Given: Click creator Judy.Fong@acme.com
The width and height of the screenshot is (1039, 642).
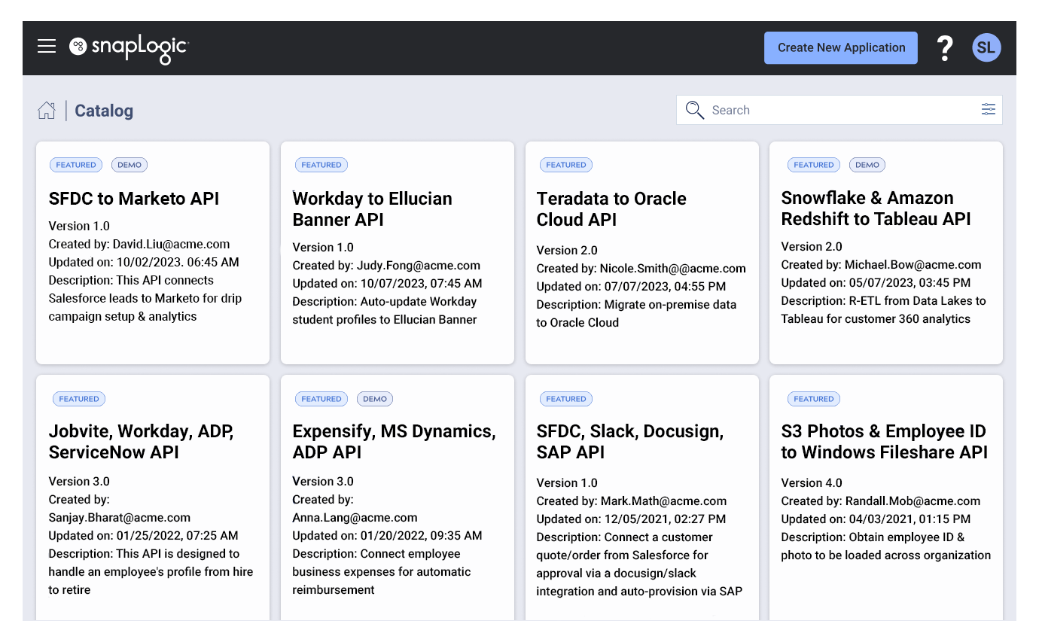Looking at the screenshot, I should 418,265.
